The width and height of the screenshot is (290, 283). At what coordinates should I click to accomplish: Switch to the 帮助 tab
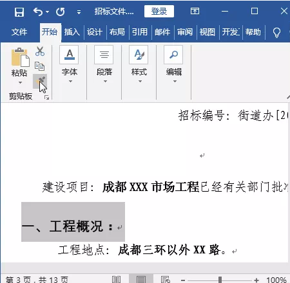tap(253, 32)
